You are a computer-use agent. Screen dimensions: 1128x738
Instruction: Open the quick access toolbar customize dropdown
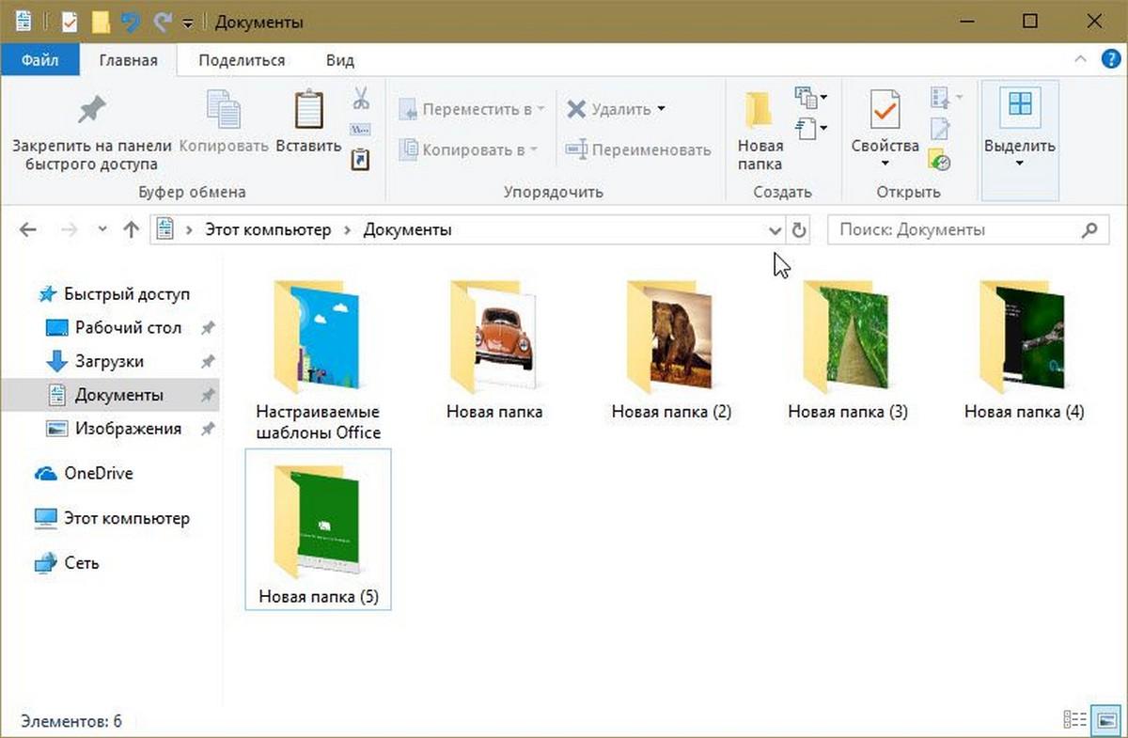pyautogui.click(x=188, y=23)
